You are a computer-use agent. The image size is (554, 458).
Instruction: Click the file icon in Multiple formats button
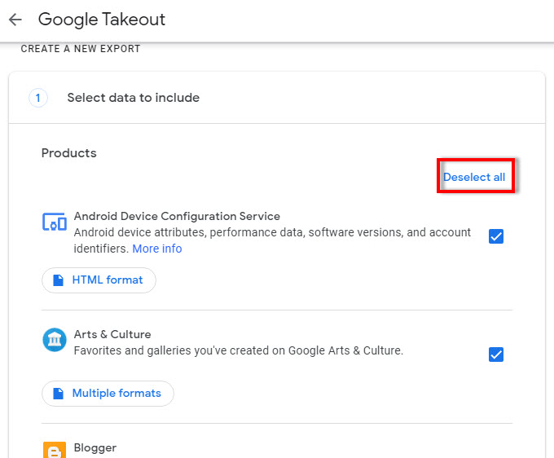pyautogui.click(x=59, y=394)
